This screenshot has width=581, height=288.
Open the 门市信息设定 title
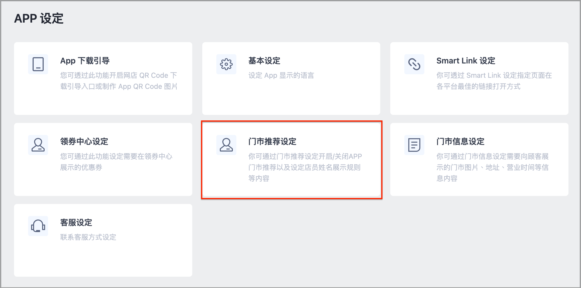(x=460, y=141)
